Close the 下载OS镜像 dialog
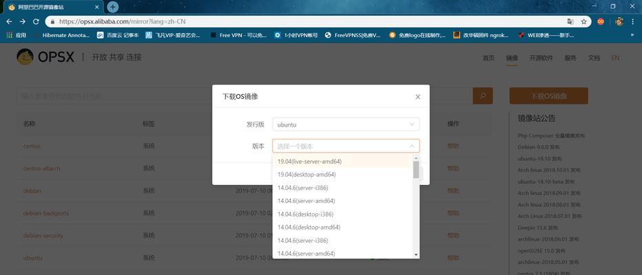This screenshot has width=642, height=275. (417, 97)
